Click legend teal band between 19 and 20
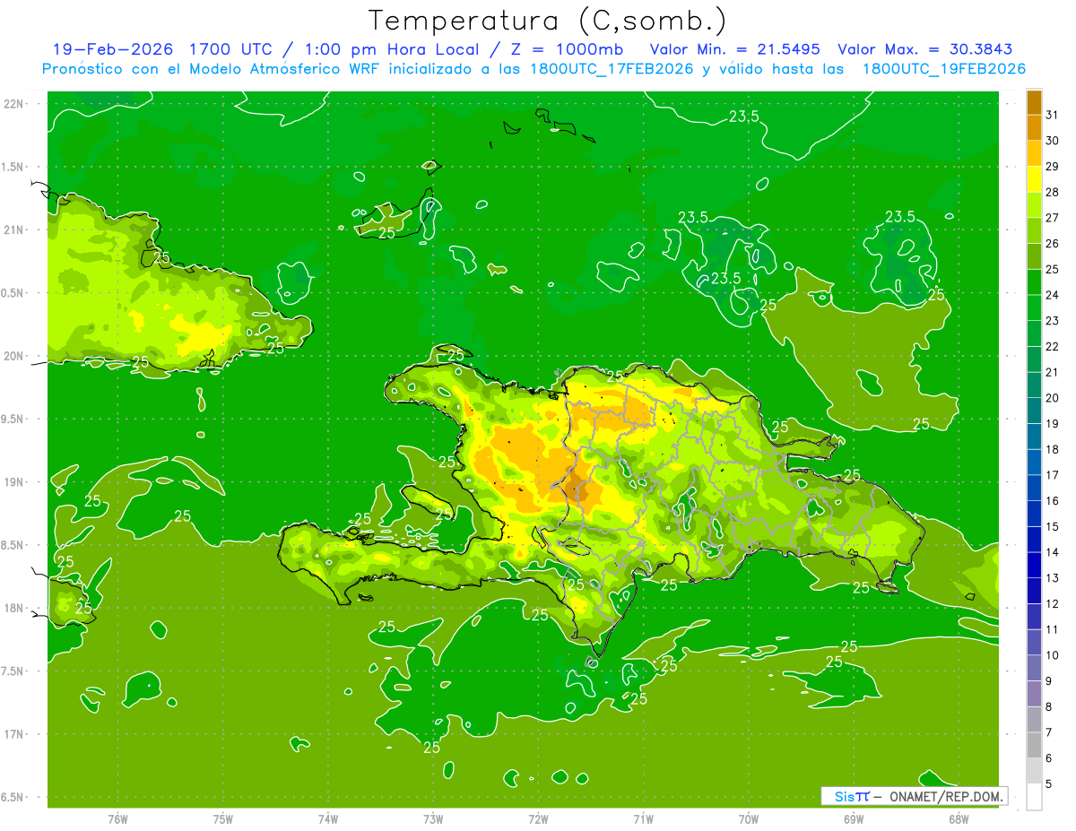 point(1034,411)
